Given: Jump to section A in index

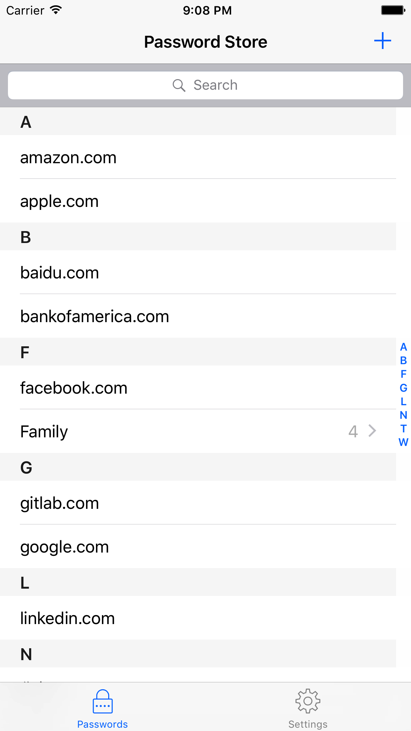Looking at the screenshot, I should (403, 347).
